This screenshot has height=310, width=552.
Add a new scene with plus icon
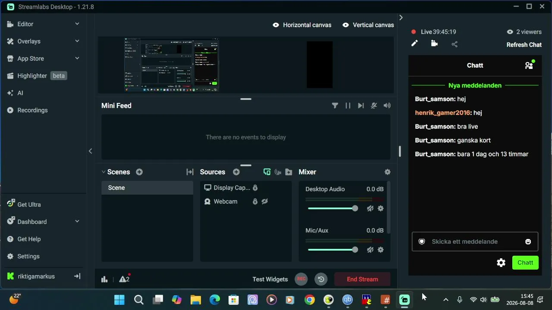(139, 172)
